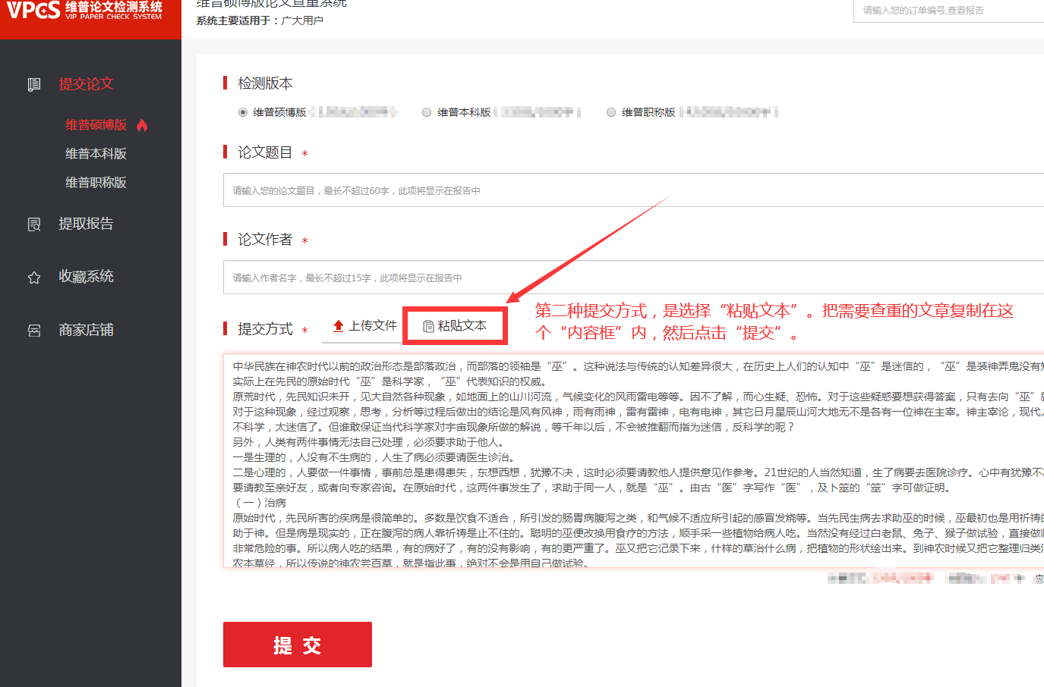Select the 维普职称版 radio button
This screenshot has width=1044, height=687.
(x=611, y=112)
